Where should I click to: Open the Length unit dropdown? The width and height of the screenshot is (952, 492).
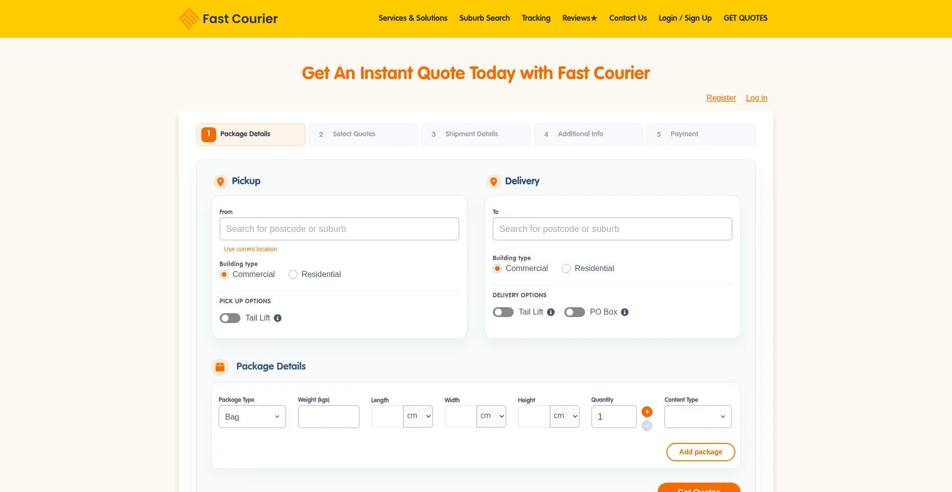418,416
